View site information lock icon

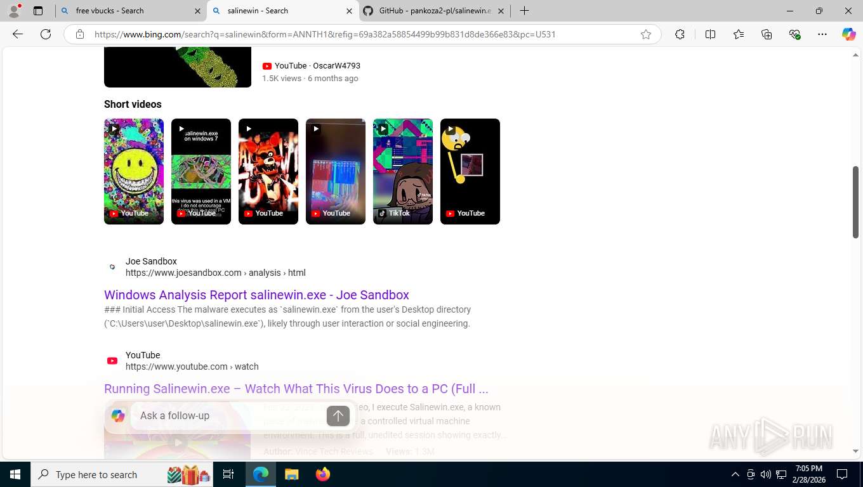click(80, 34)
